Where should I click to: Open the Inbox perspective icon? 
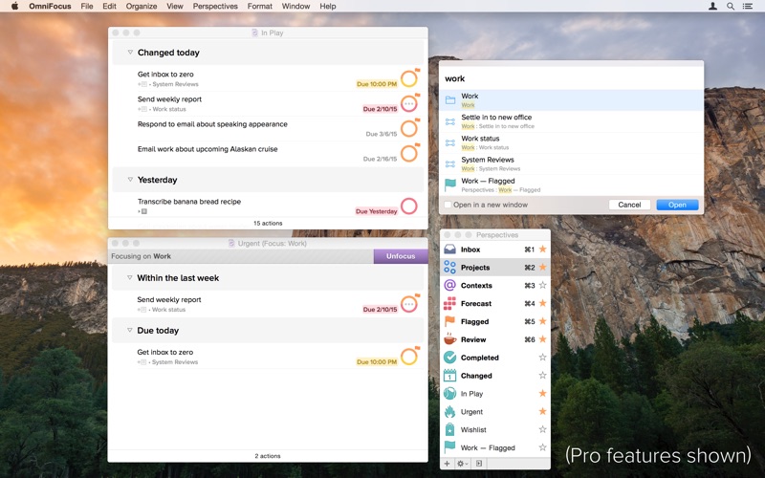[x=449, y=250]
